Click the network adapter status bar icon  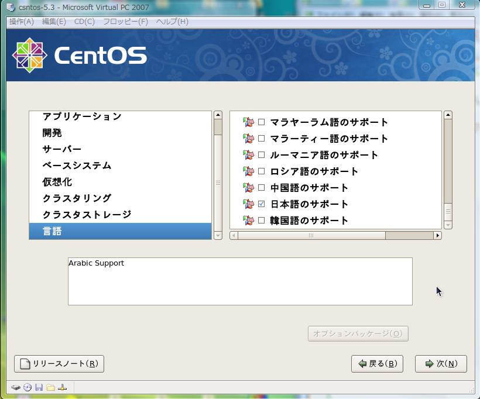pyautogui.click(x=63, y=387)
